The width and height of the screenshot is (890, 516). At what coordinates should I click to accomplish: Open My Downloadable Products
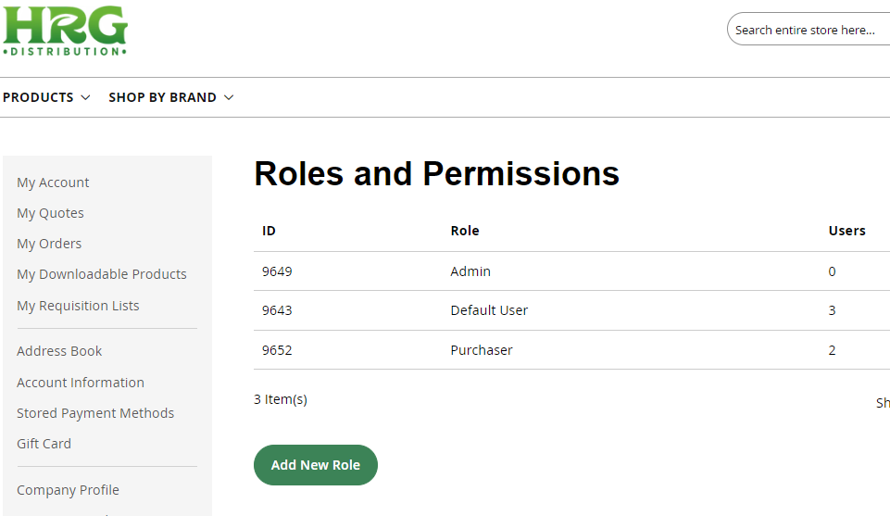point(102,274)
